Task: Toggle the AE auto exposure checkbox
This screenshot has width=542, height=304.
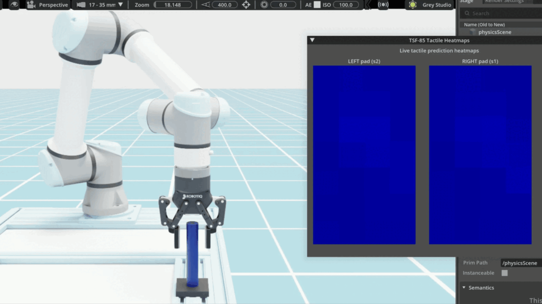Action: (317, 5)
